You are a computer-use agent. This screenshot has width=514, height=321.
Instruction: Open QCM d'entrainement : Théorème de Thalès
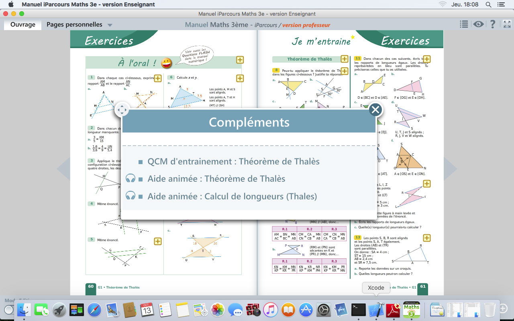tap(233, 162)
